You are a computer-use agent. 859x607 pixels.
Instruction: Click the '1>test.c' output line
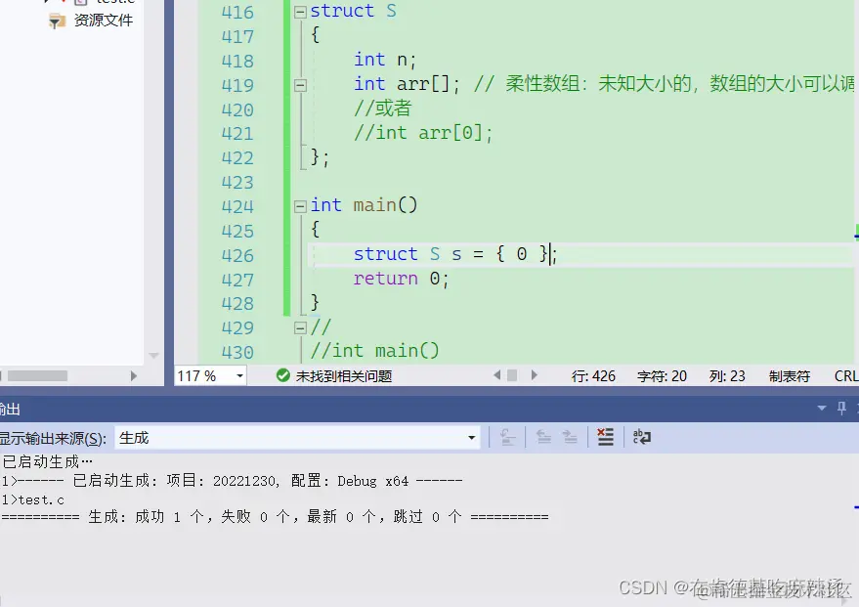[x=33, y=499]
